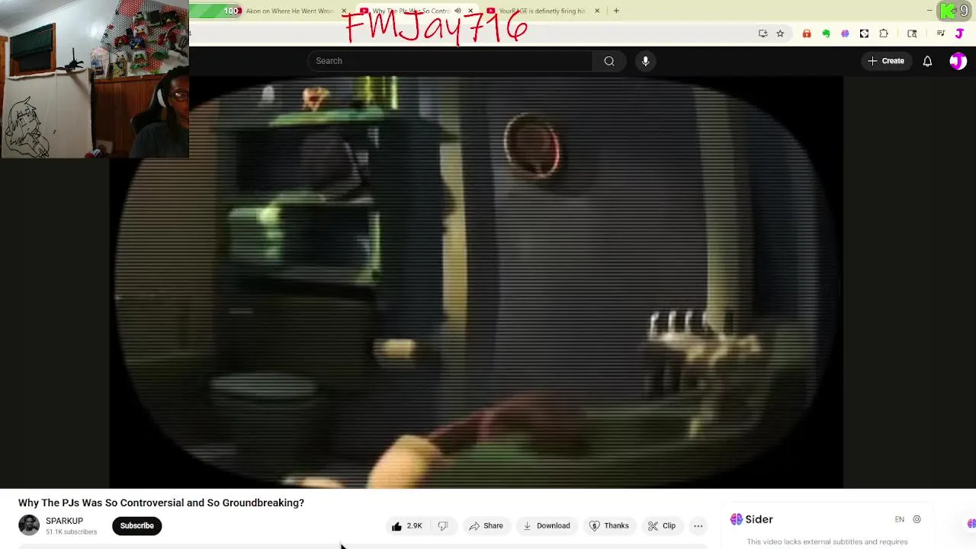976x549 pixels.
Task: Switch to the YourRAGE is definetly firing tab
Action: (x=541, y=11)
